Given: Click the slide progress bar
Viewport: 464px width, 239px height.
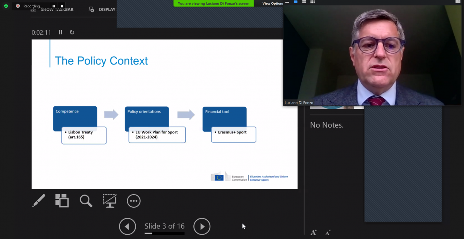Looking at the screenshot, I should click(x=164, y=234).
